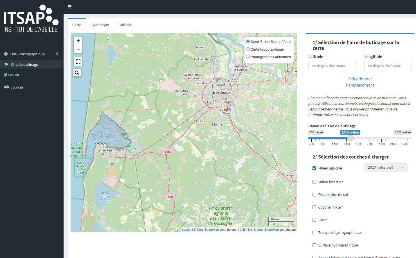This screenshot has width=416, height=258.
Task: Zoom in on the map
Action: (78, 41)
